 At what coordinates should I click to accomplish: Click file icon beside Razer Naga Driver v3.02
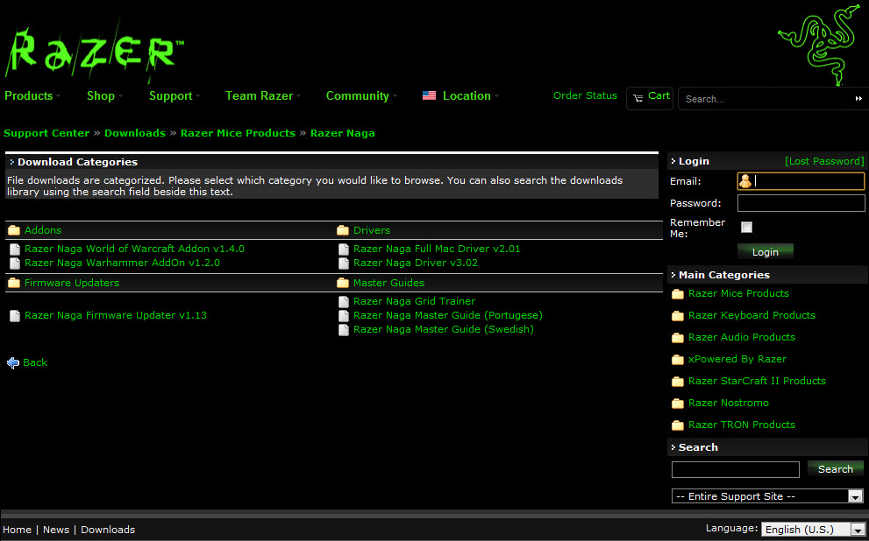(344, 263)
